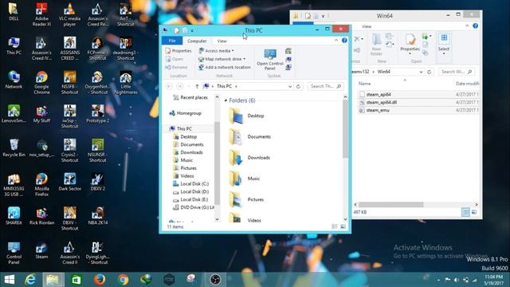This screenshot has height=287, width=510.
Task: Open Google Chrome from taskbar
Action: pos(123,280)
